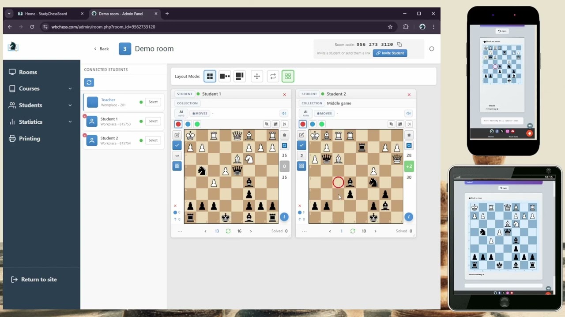Viewport: 565px width, 317px height.
Task: Open the three-dots menu under Student 2's board
Action: 304,231
